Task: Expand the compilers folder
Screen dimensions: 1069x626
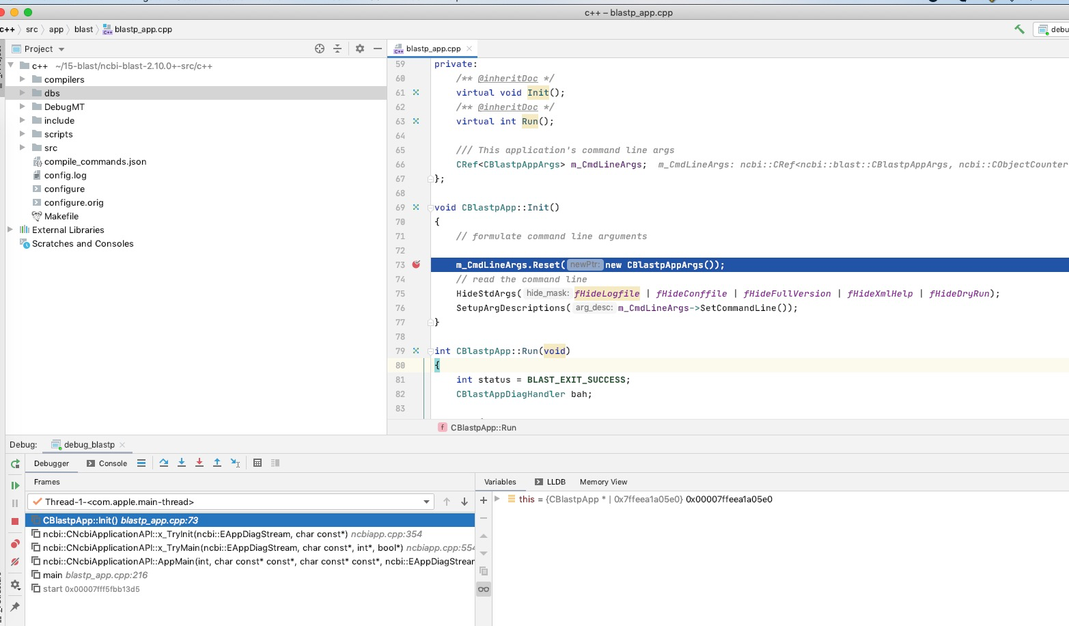Action: point(23,79)
